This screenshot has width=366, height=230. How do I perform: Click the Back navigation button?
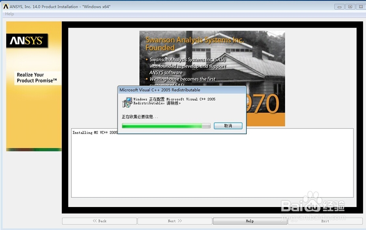click(x=100, y=221)
